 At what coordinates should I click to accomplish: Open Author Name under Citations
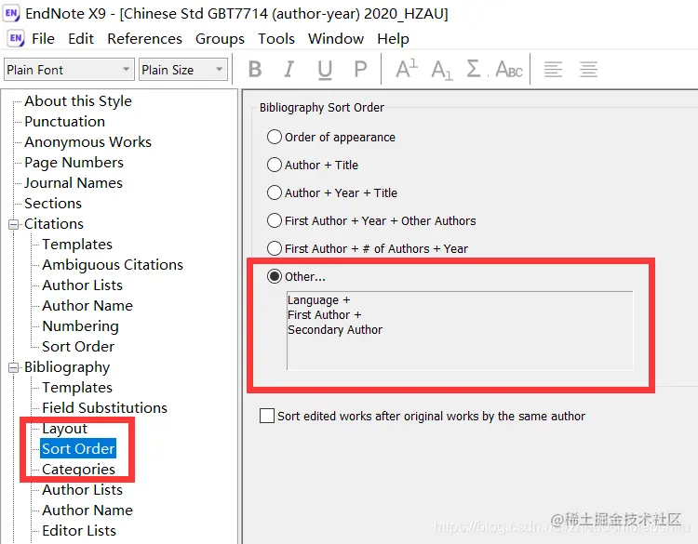click(87, 306)
